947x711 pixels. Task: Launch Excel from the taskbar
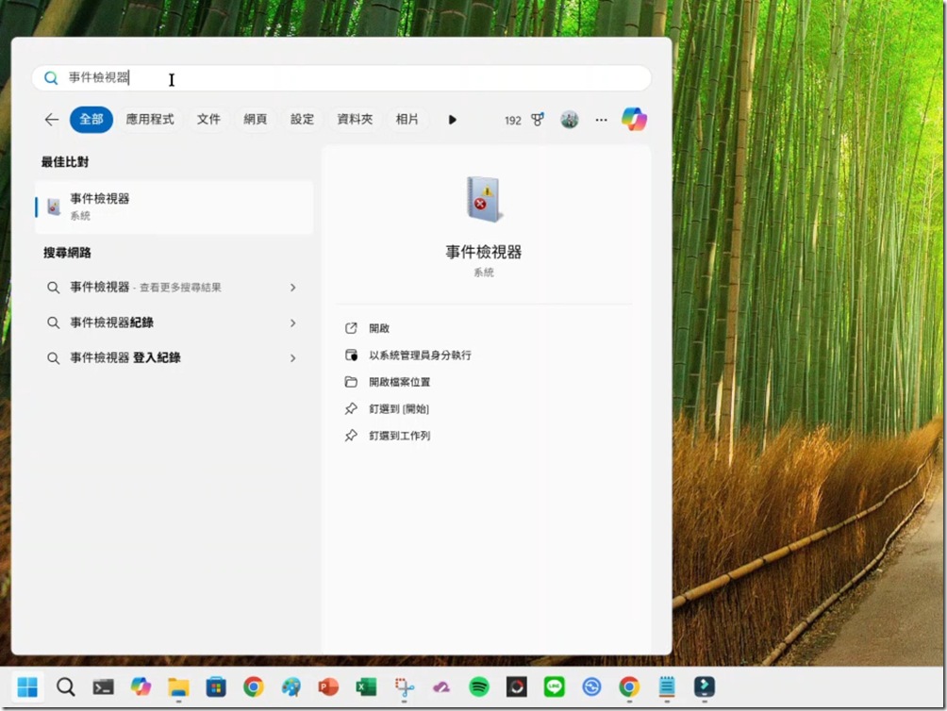pos(366,686)
